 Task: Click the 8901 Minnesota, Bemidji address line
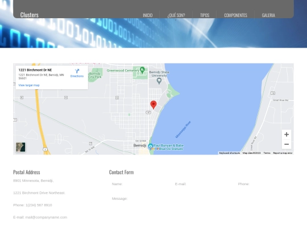coord(34,181)
